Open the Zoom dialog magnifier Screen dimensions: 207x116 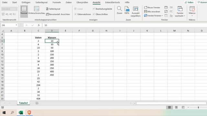[119, 10]
